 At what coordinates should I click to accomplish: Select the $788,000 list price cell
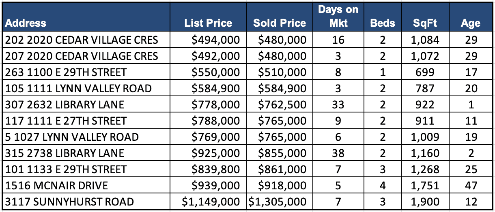coord(216,121)
